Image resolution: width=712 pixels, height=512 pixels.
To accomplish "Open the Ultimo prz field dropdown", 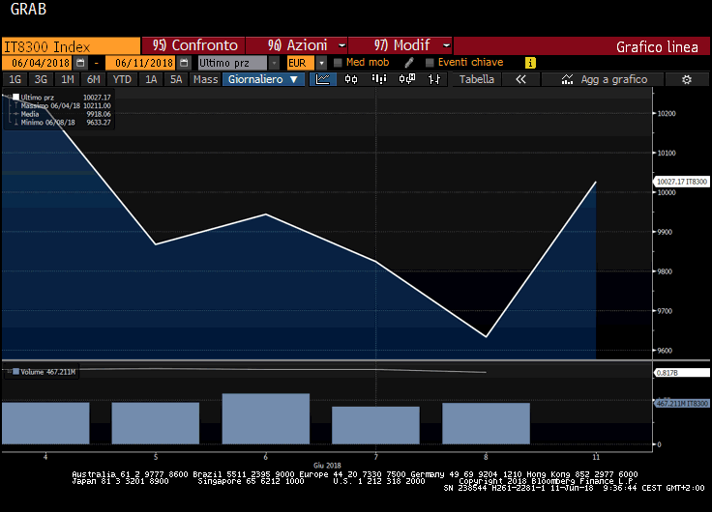I will click(274, 63).
